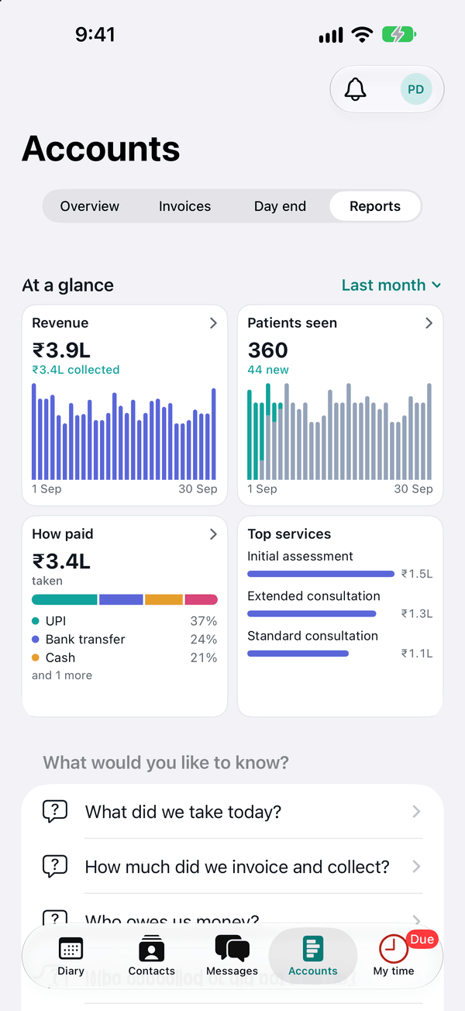Open 'Who owes us money?' question
Image resolution: width=465 pixels, height=1011 pixels.
(232, 920)
